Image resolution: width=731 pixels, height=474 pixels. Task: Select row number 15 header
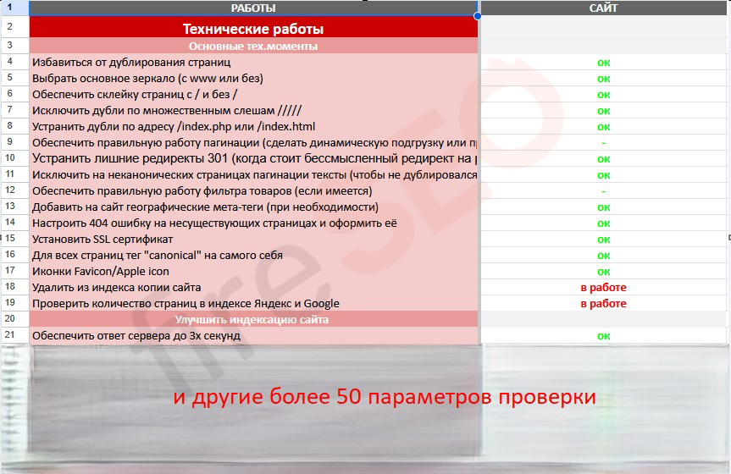10,239
